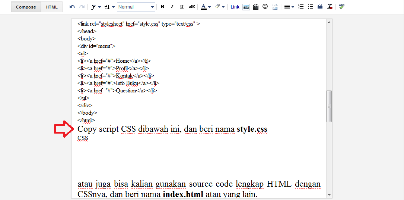Place cursor on the "</html>" line
Screen dimensions: 404x200
[x=86, y=120]
